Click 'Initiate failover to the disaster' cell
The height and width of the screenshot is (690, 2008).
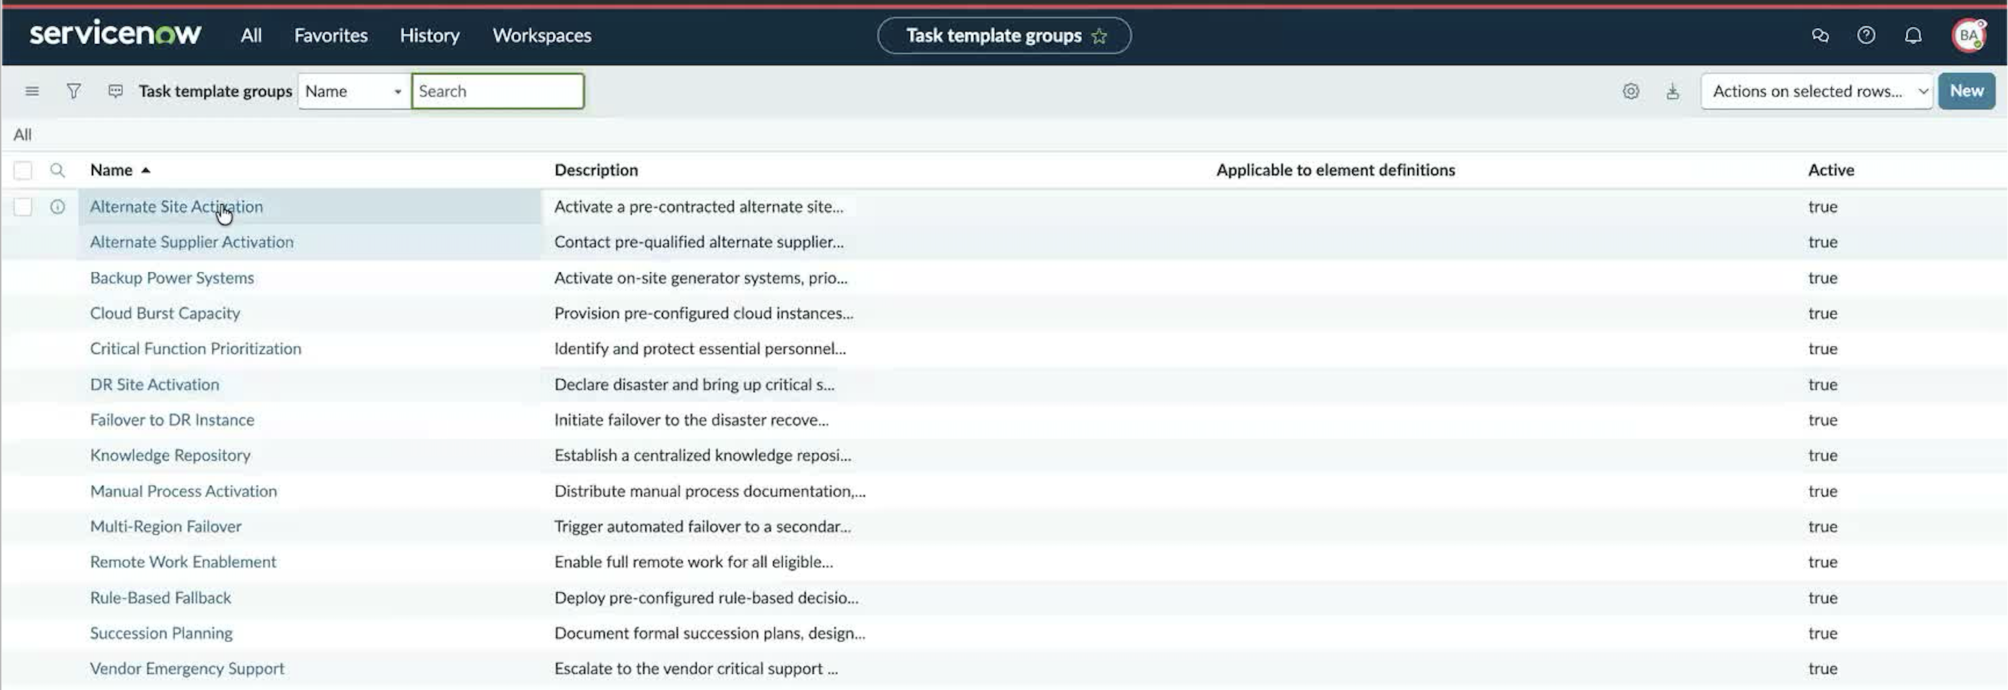[x=691, y=420]
